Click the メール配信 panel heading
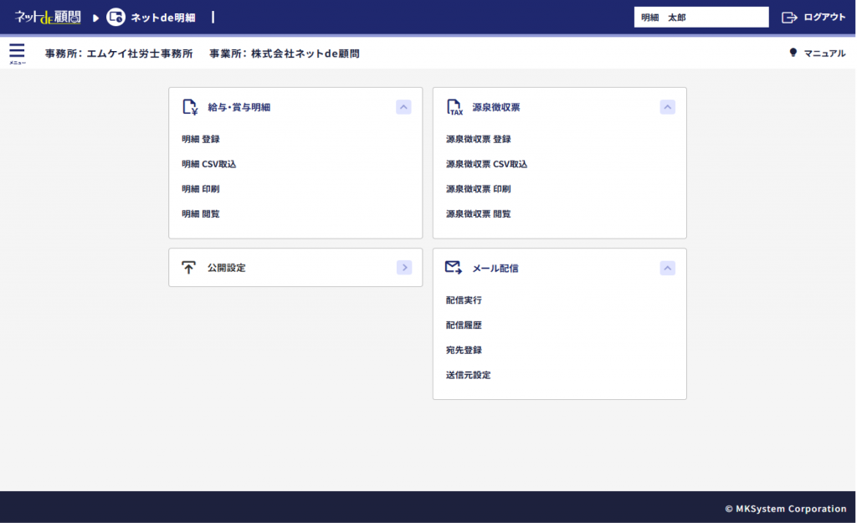857x523 pixels. click(x=495, y=269)
